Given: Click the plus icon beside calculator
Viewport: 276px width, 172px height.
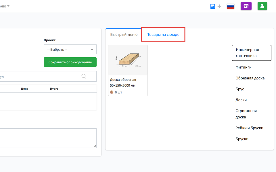Looking at the screenshot, I should pyautogui.click(x=219, y=6).
